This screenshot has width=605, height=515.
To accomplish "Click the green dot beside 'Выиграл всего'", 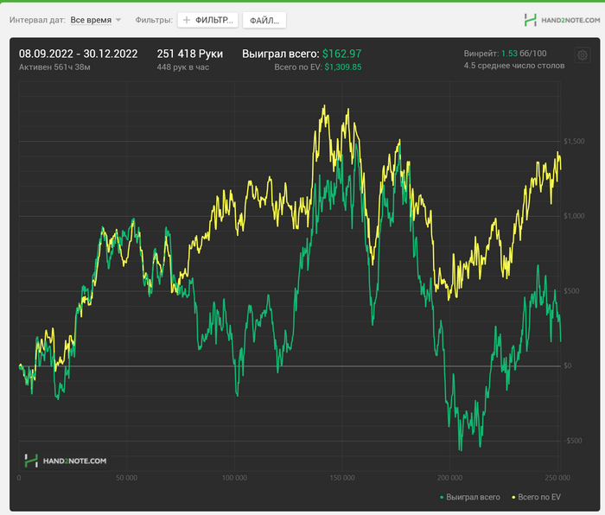I will (x=442, y=498).
